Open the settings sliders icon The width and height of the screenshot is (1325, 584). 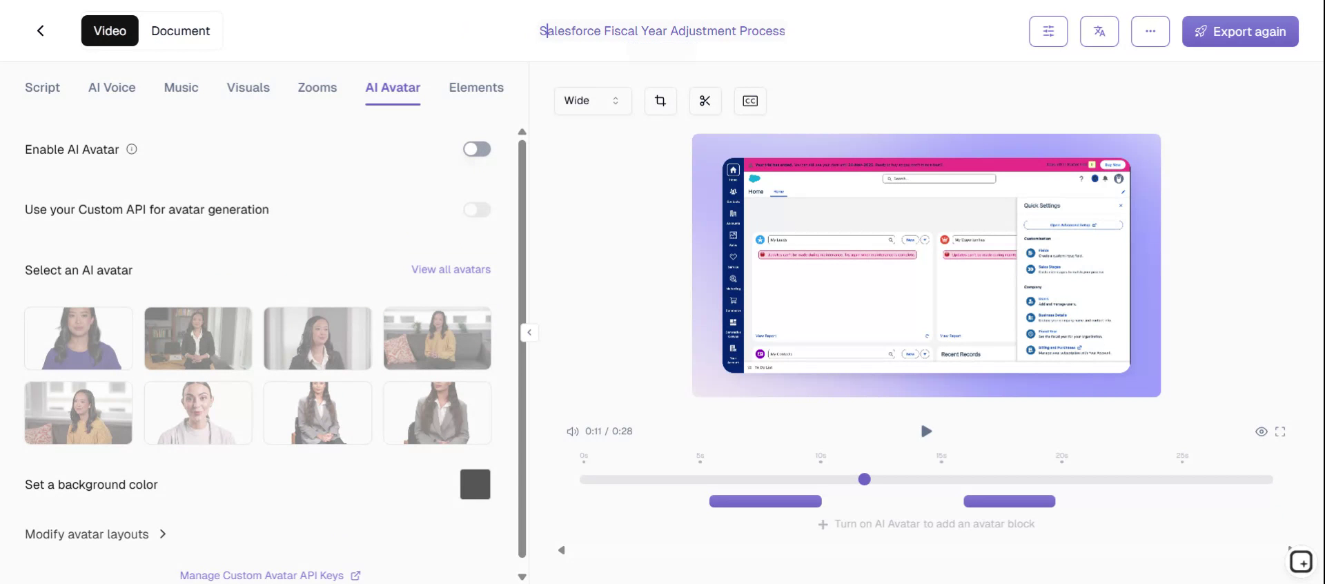point(1048,31)
